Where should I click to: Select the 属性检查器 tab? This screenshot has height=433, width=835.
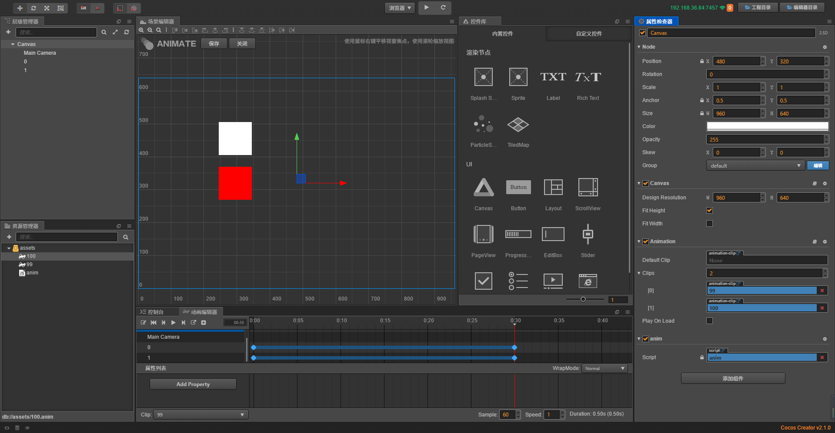click(656, 21)
